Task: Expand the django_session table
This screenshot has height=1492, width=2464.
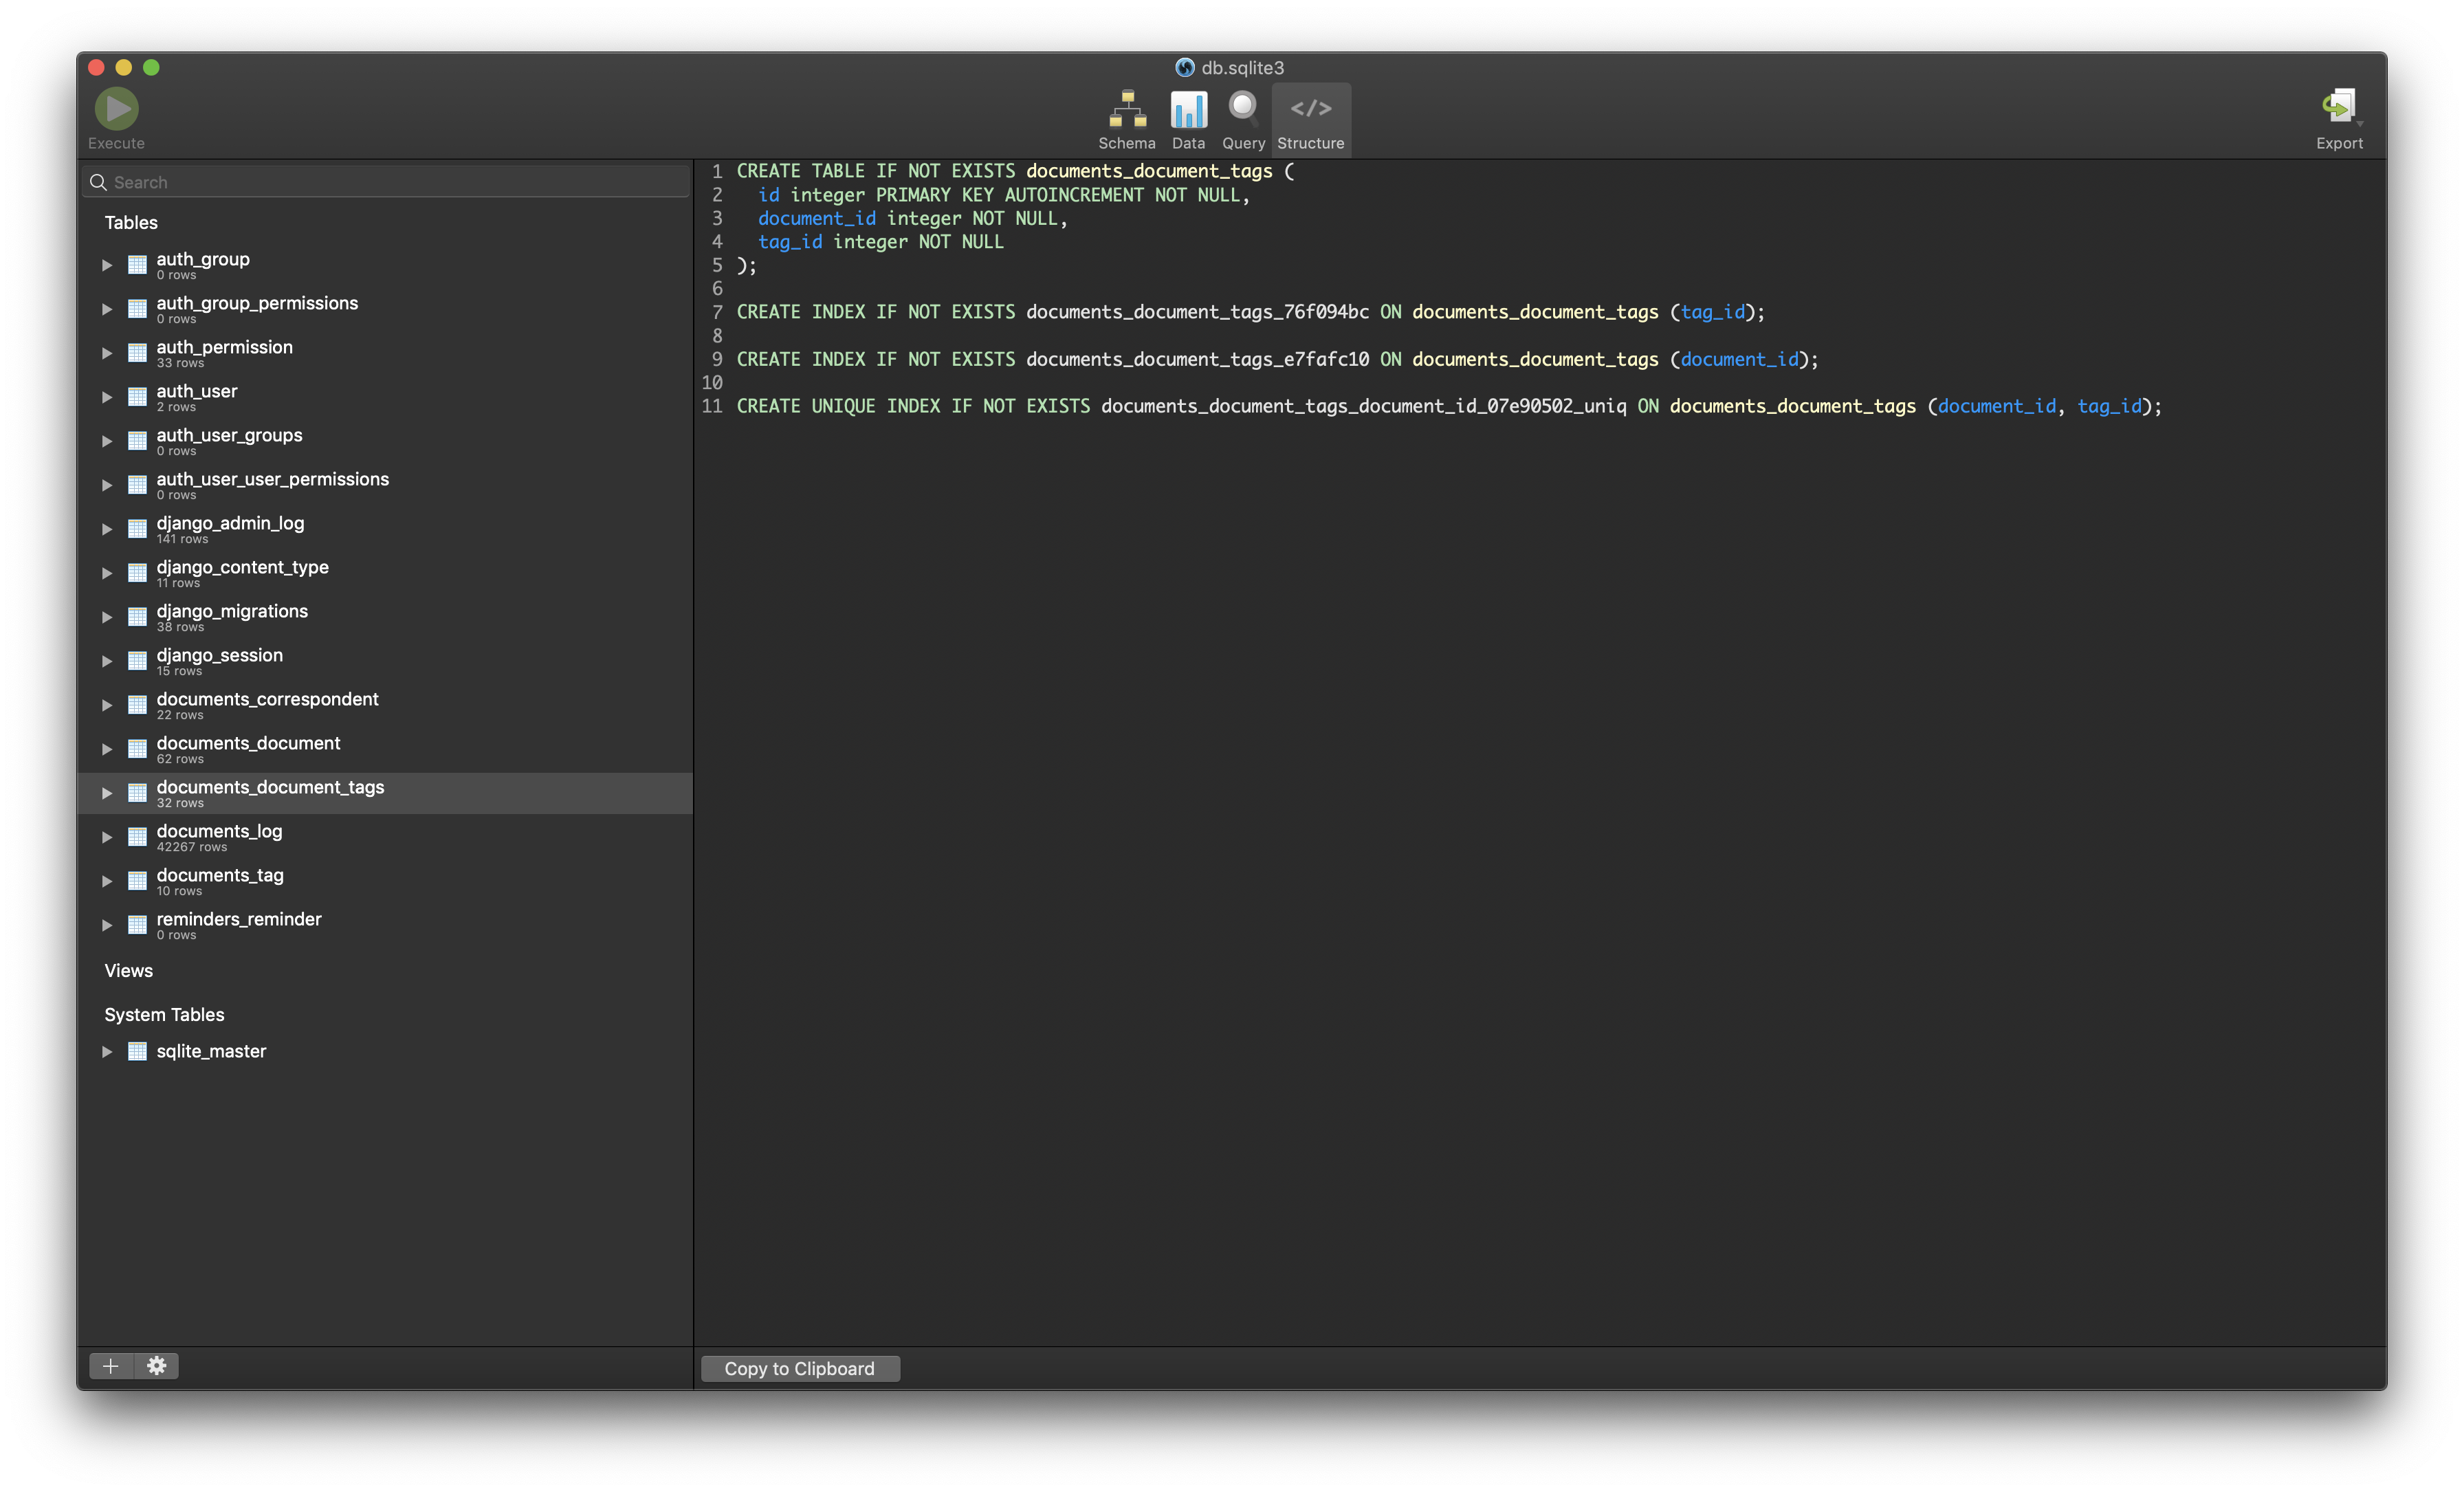Action: [107, 661]
